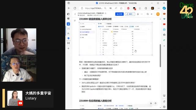The width and height of the screenshot is (196, 110).
Task: Select the Backspace cell in embedded table
Action: 116,32
